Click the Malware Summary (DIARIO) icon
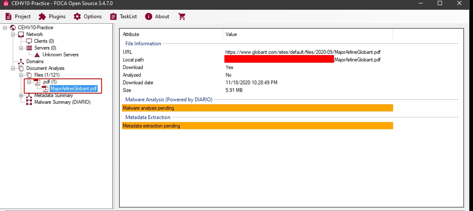The image size is (473, 211). (29, 102)
